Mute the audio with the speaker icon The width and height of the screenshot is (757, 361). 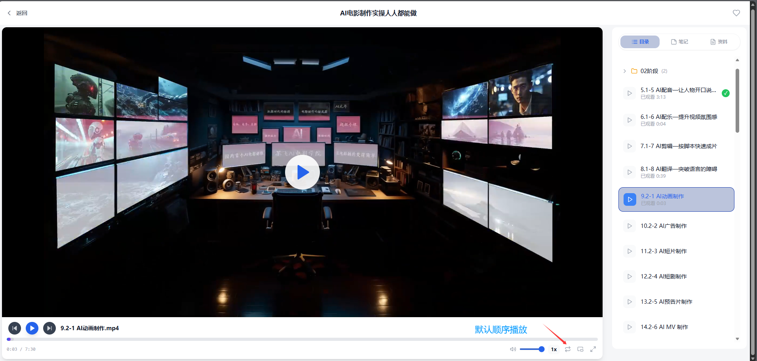[513, 349]
